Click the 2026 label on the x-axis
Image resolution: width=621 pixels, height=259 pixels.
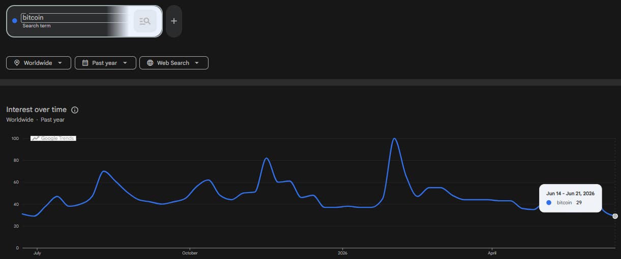(342, 252)
